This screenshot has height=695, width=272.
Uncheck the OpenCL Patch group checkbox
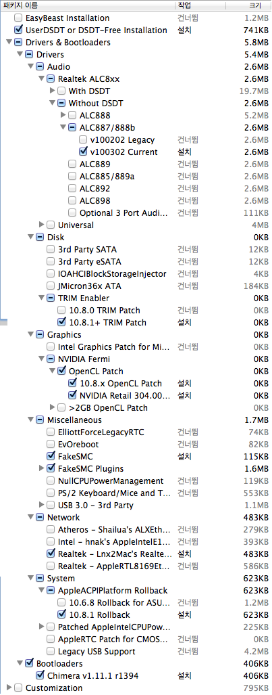pyautogui.click(x=61, y=371)
